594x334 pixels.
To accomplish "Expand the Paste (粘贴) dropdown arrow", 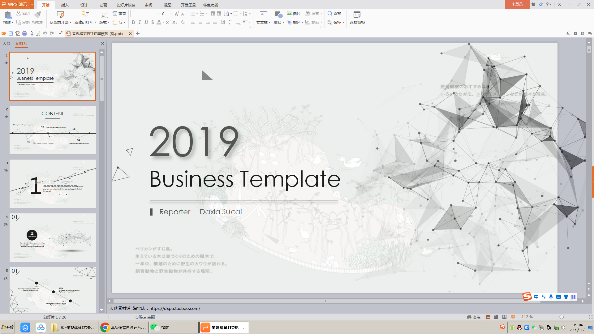I will tap(12, 23).
